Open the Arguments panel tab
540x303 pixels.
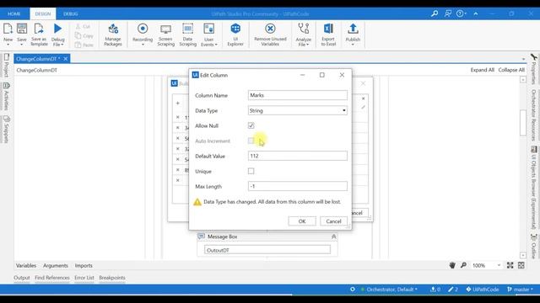click(56, 266)
